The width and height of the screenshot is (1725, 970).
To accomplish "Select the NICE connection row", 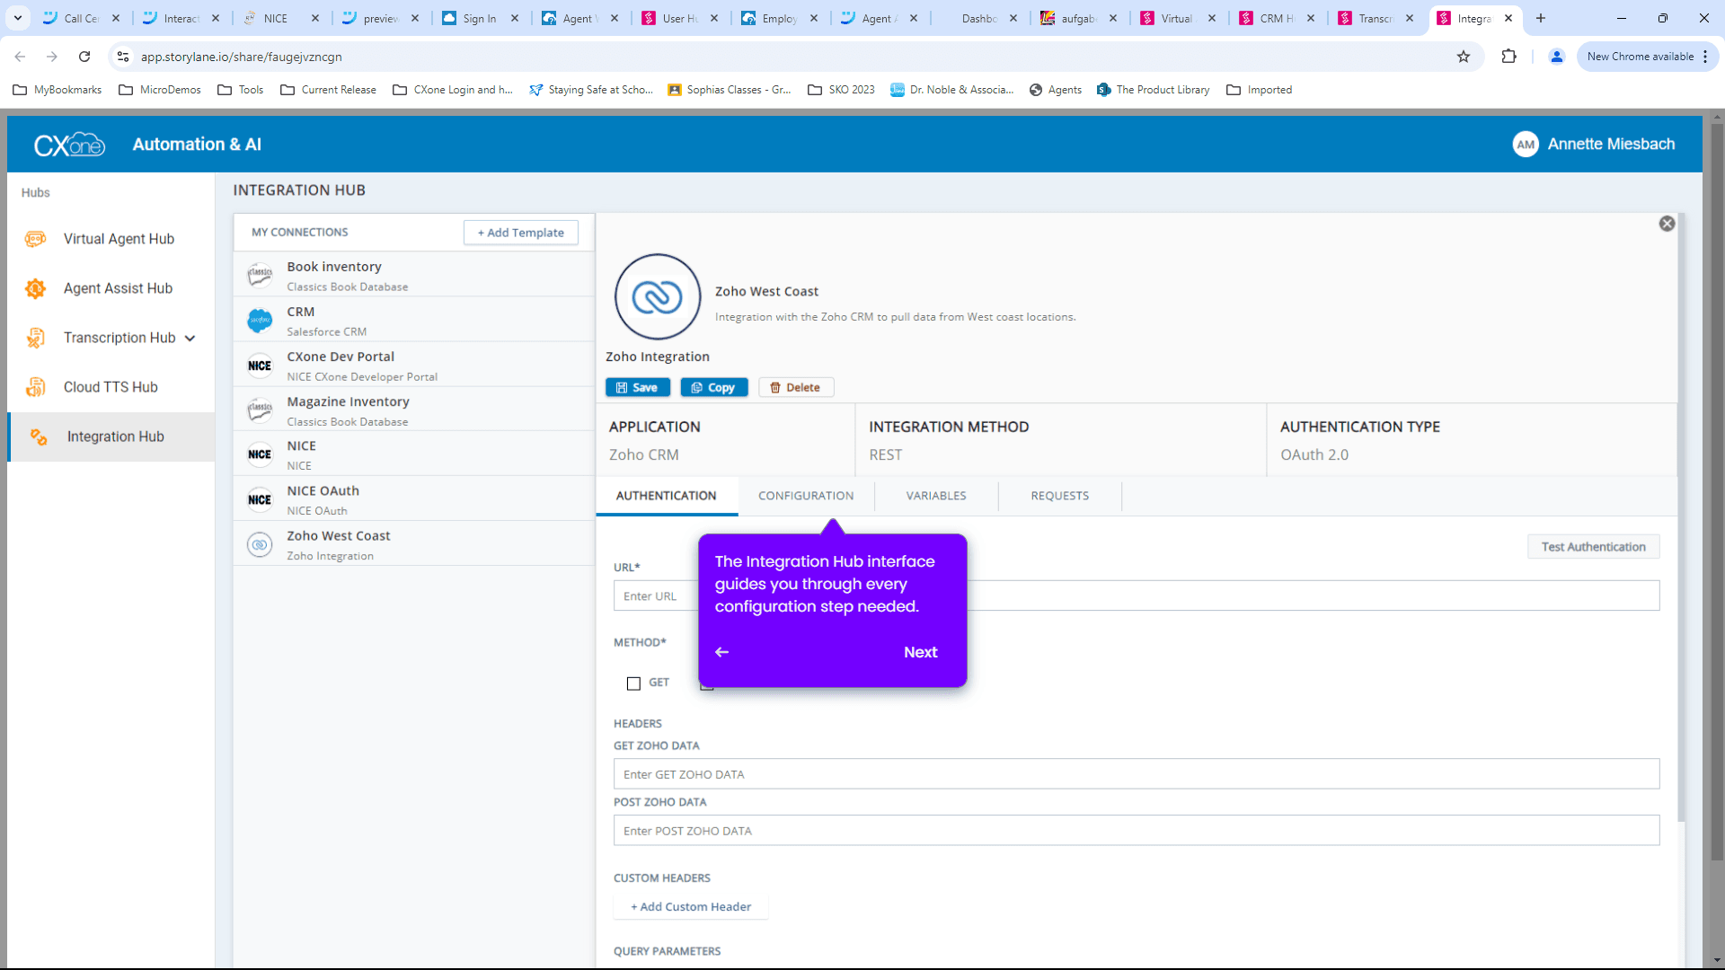I will (x=414, y=454).
